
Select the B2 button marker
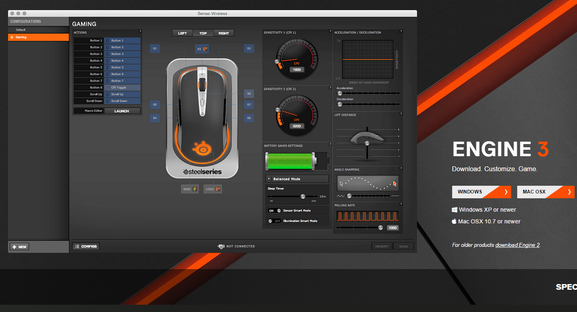click(249, 49)
